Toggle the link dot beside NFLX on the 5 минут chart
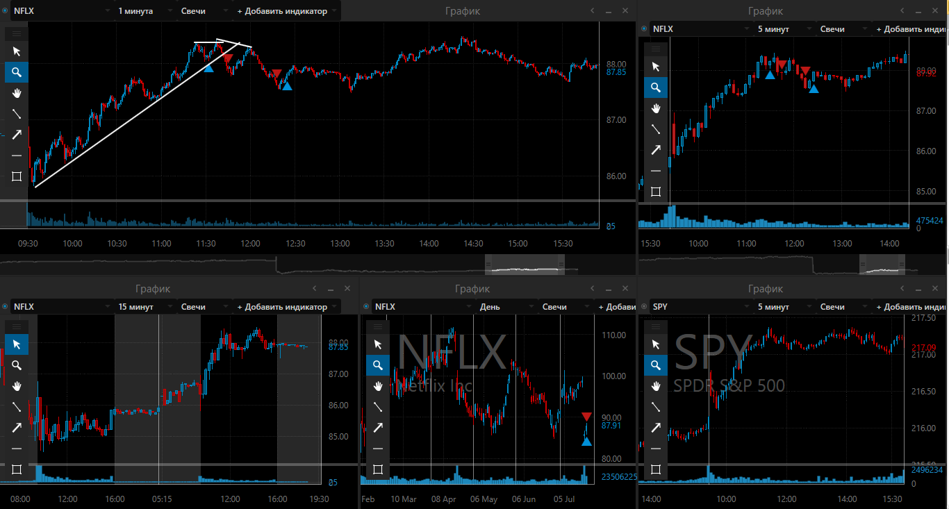The image size is (949, 509). 644,29
